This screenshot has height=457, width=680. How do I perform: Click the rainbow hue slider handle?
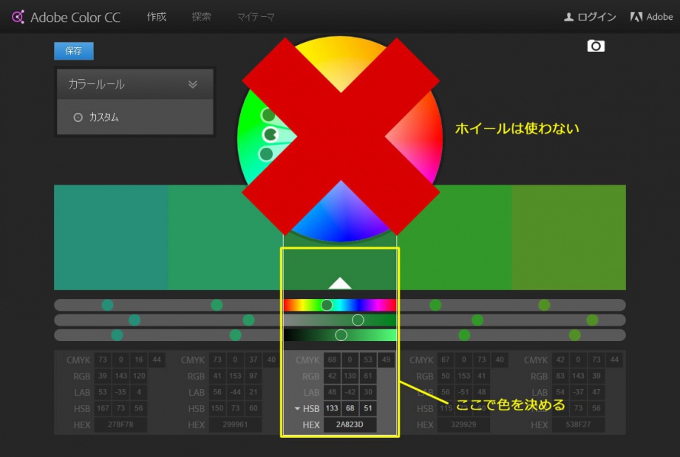(326, 305)
